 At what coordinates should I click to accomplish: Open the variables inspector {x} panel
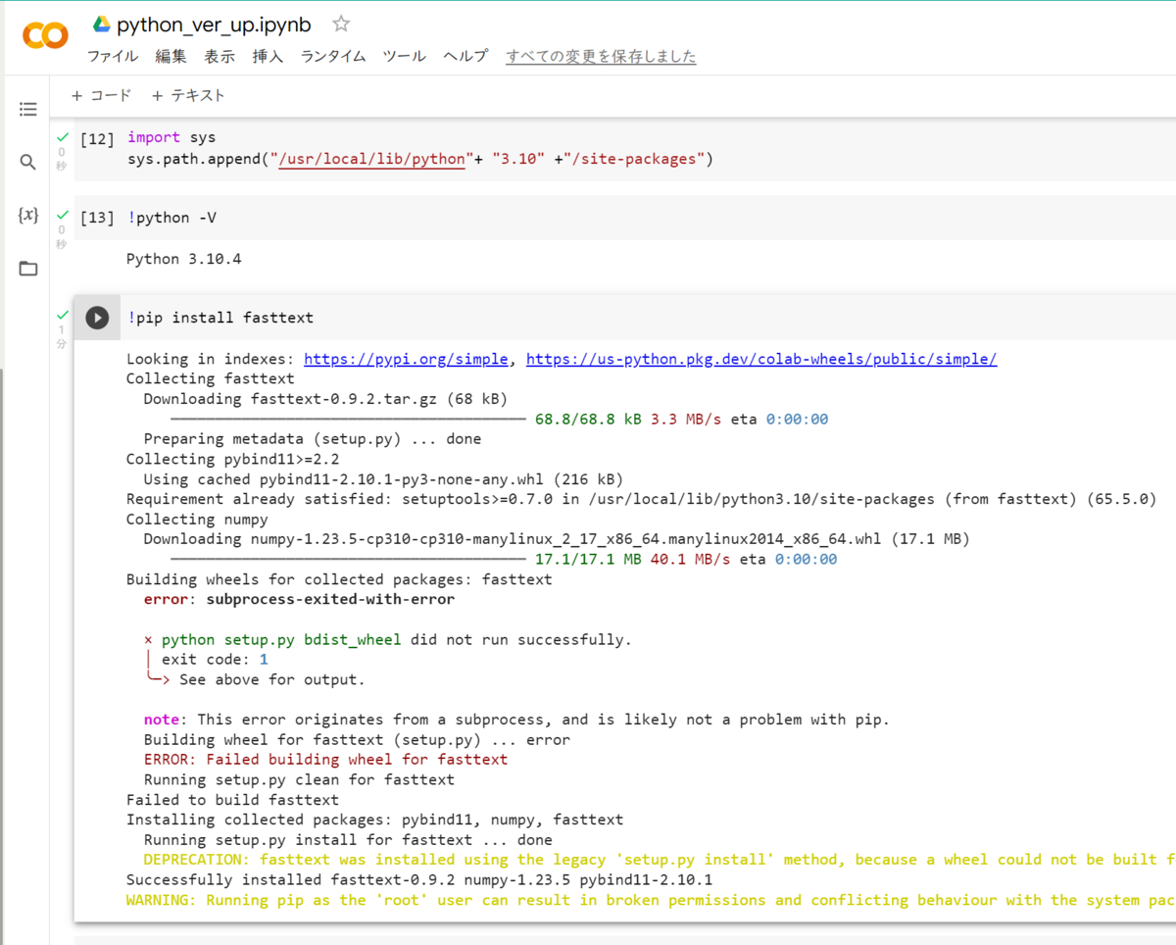tap(27, 216)
